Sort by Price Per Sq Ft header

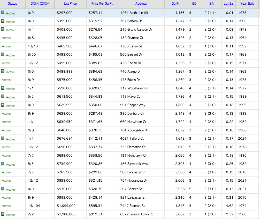[x=102, y=3]
